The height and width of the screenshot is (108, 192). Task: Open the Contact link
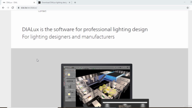(42, 11)
